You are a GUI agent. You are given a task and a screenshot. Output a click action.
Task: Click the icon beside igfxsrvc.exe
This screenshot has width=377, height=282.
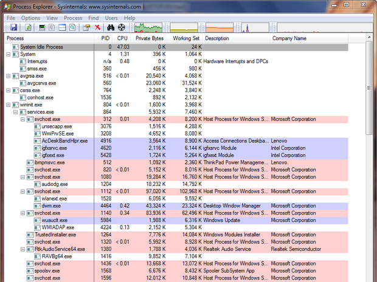pyautogui.click(x=37, y=148)
